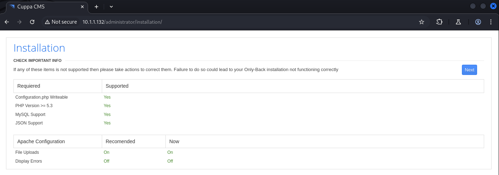
Task: Click the Not secure warning indicator
Action: tap(60, 22)
